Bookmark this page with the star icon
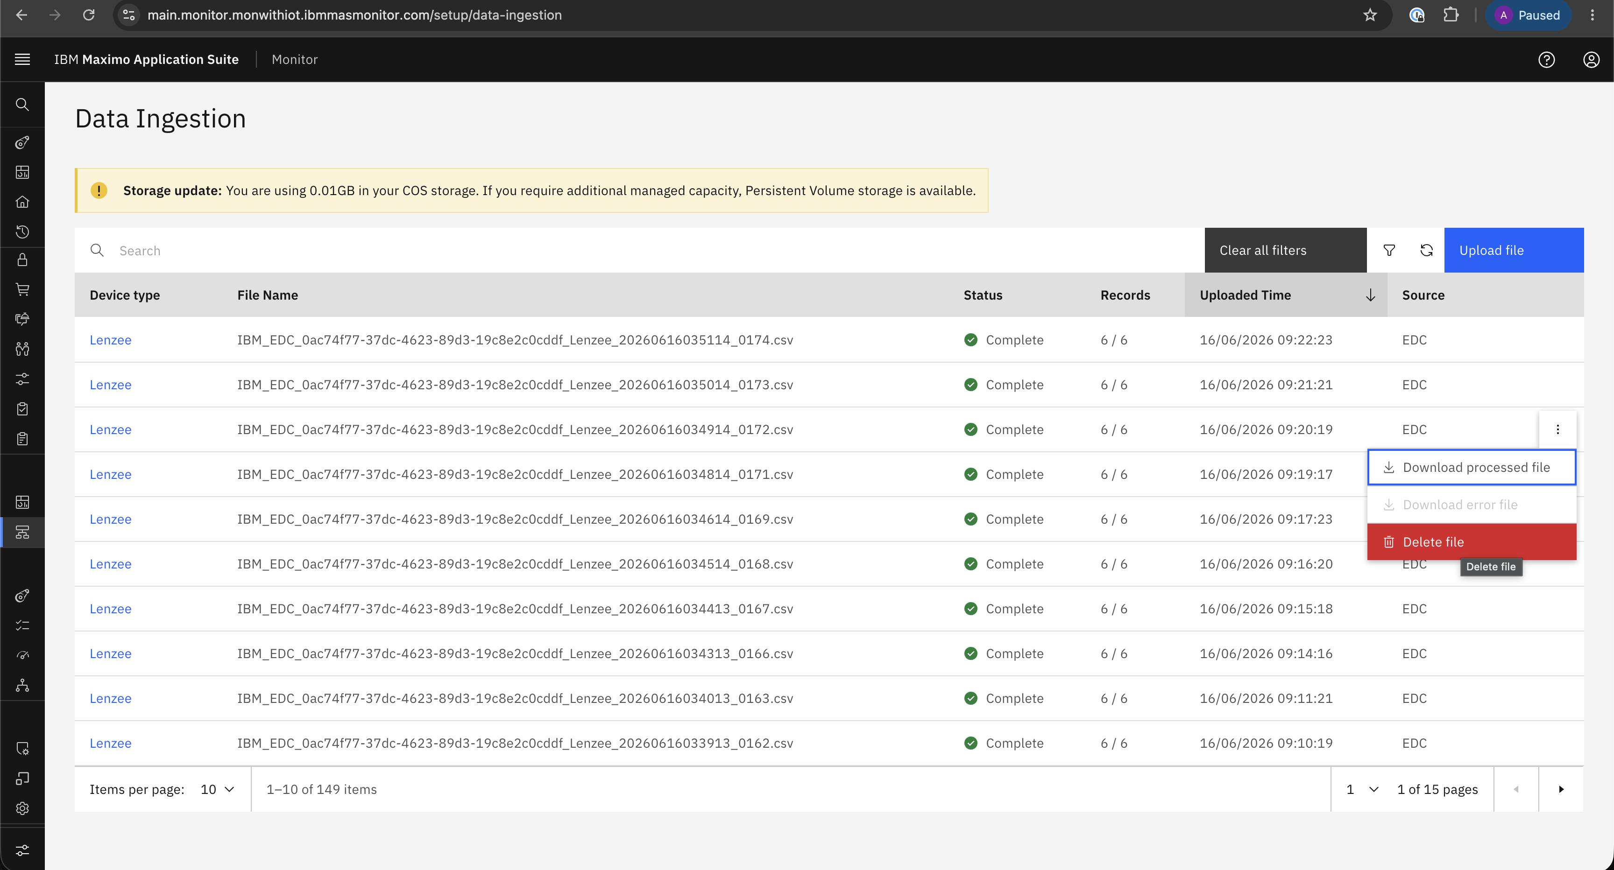 [1370, 15]
